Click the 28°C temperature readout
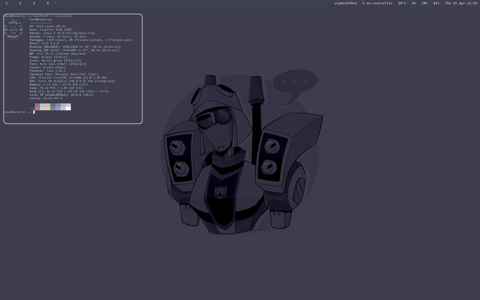Viewport: 480px width, 300px height. (x=402, y=3)
